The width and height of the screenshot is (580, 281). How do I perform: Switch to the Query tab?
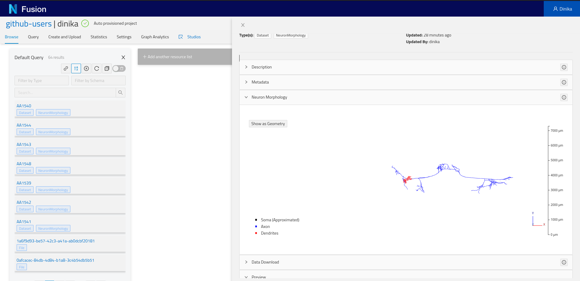point(33,37)
